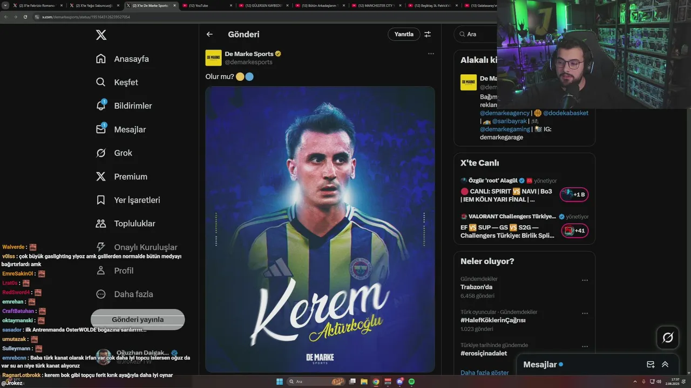Viewport: 691px width, 388px height.
Task: Click the Windows taskbar Ara search box
Action: 317,382
